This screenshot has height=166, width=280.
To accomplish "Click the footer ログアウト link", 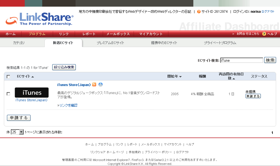I will click(182, 152).
